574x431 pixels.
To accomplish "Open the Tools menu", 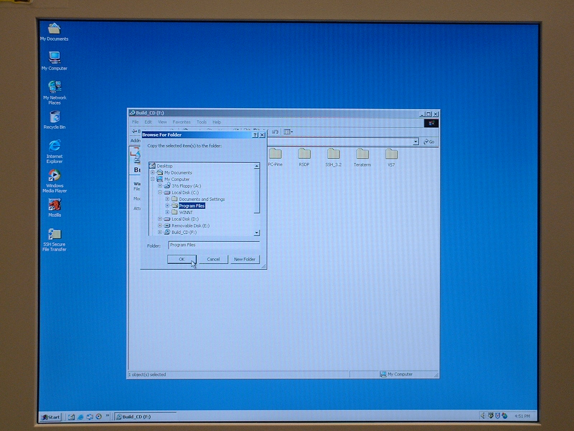I will pyautogui.click(x=201, y=122).
